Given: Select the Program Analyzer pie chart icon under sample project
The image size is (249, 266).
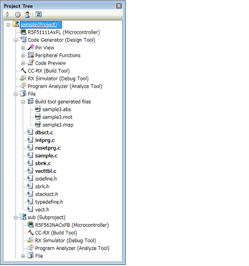Looking at the screenshot, I should tap(23, 86).
